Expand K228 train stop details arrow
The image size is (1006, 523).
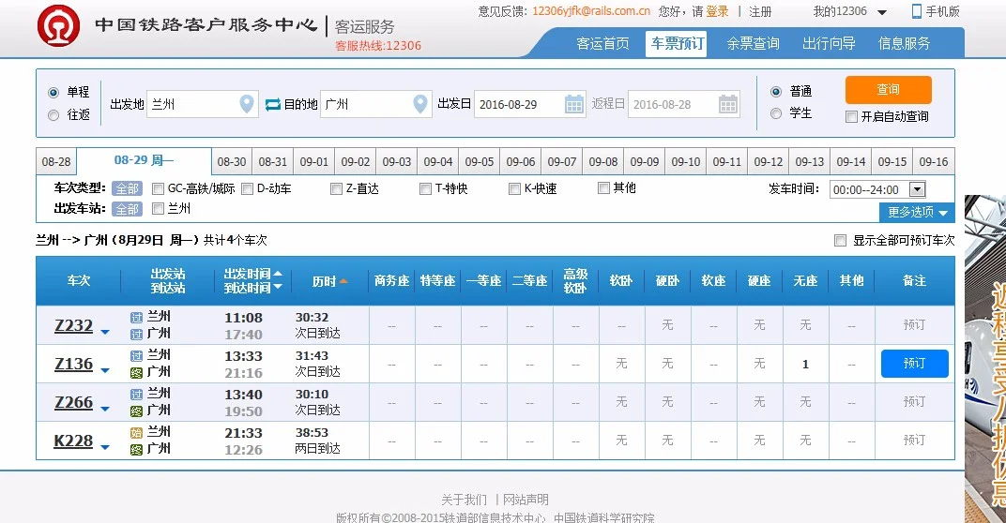tap(105, 447)
